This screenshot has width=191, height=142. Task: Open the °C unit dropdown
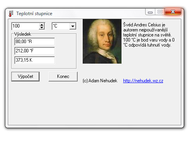73,26
